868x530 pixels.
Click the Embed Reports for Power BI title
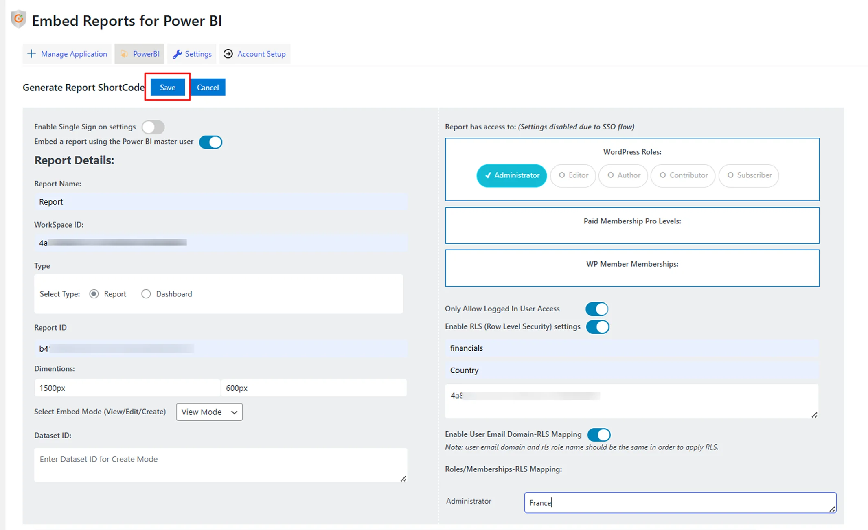[x=127, y=21]
